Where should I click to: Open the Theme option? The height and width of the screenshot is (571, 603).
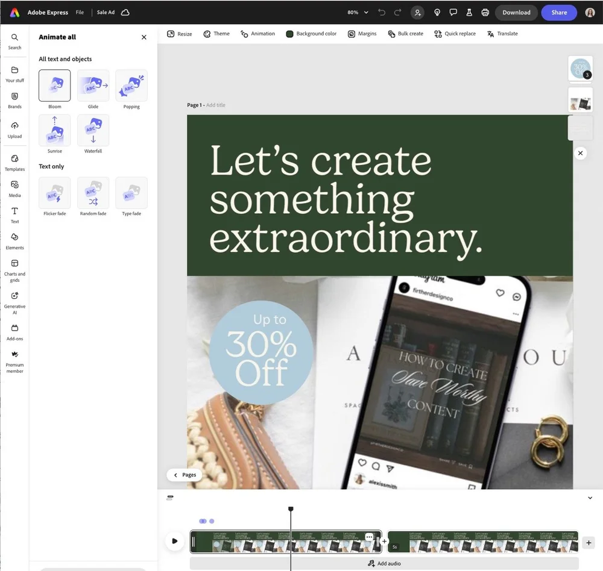[216, 34]
